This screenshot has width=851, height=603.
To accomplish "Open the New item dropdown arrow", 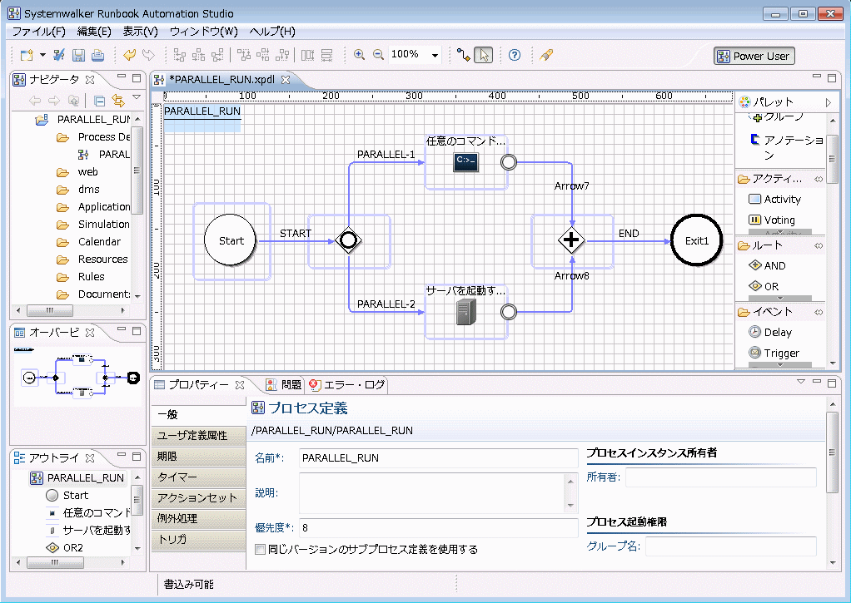I will 42,55.
